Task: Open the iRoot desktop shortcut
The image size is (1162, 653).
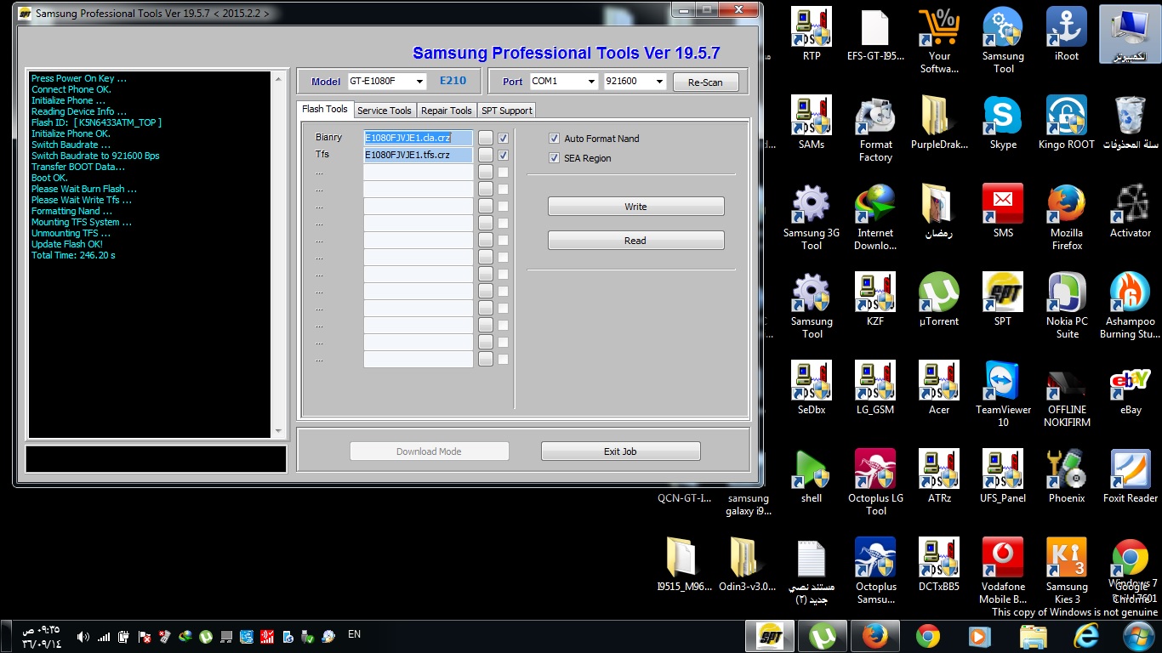Action: [x=1067, y=34]
